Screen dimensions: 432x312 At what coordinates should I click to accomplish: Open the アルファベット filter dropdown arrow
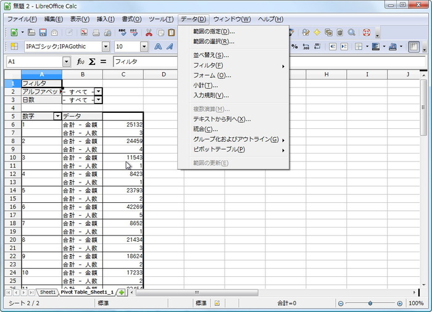(x=98, y=91)
